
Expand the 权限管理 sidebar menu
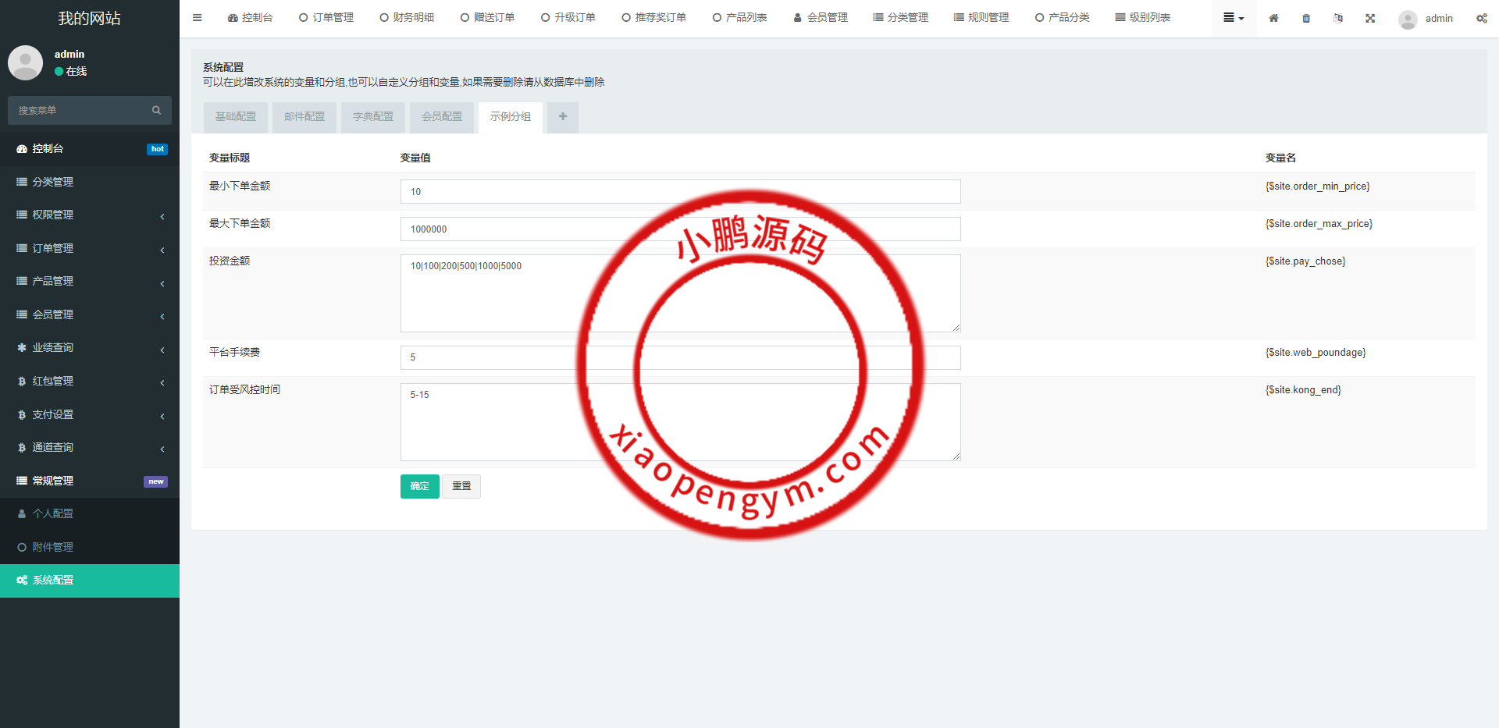[x=90, y=215]
